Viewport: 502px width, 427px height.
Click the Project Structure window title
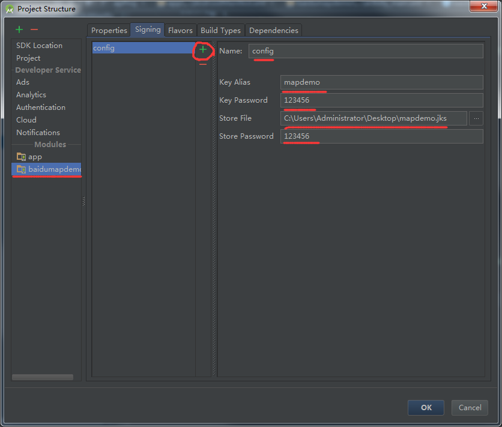pyautogui.click(x=46, y=9)
